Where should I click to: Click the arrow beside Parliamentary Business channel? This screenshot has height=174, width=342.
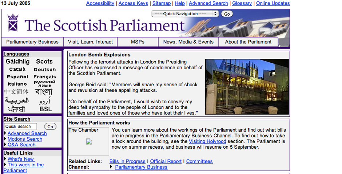click(111, 167)
